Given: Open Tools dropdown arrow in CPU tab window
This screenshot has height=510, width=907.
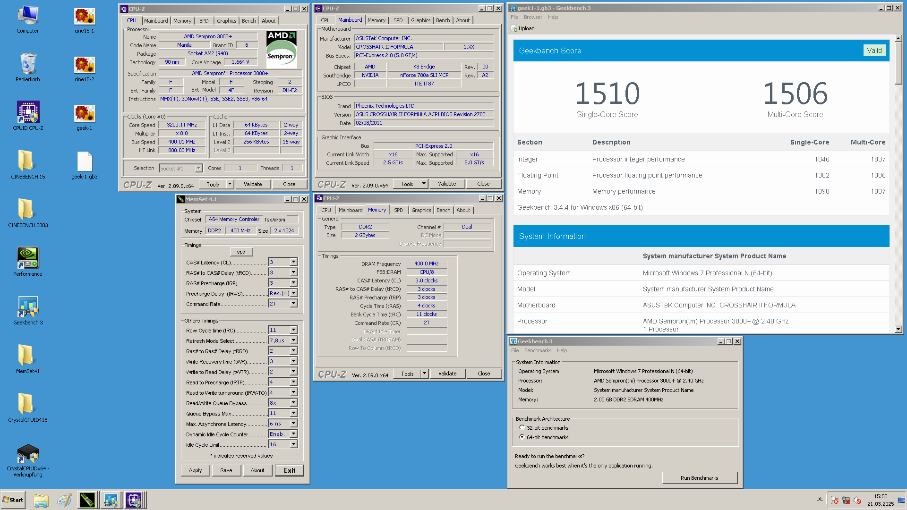Looking at the screenshot, I should [230, 184].
